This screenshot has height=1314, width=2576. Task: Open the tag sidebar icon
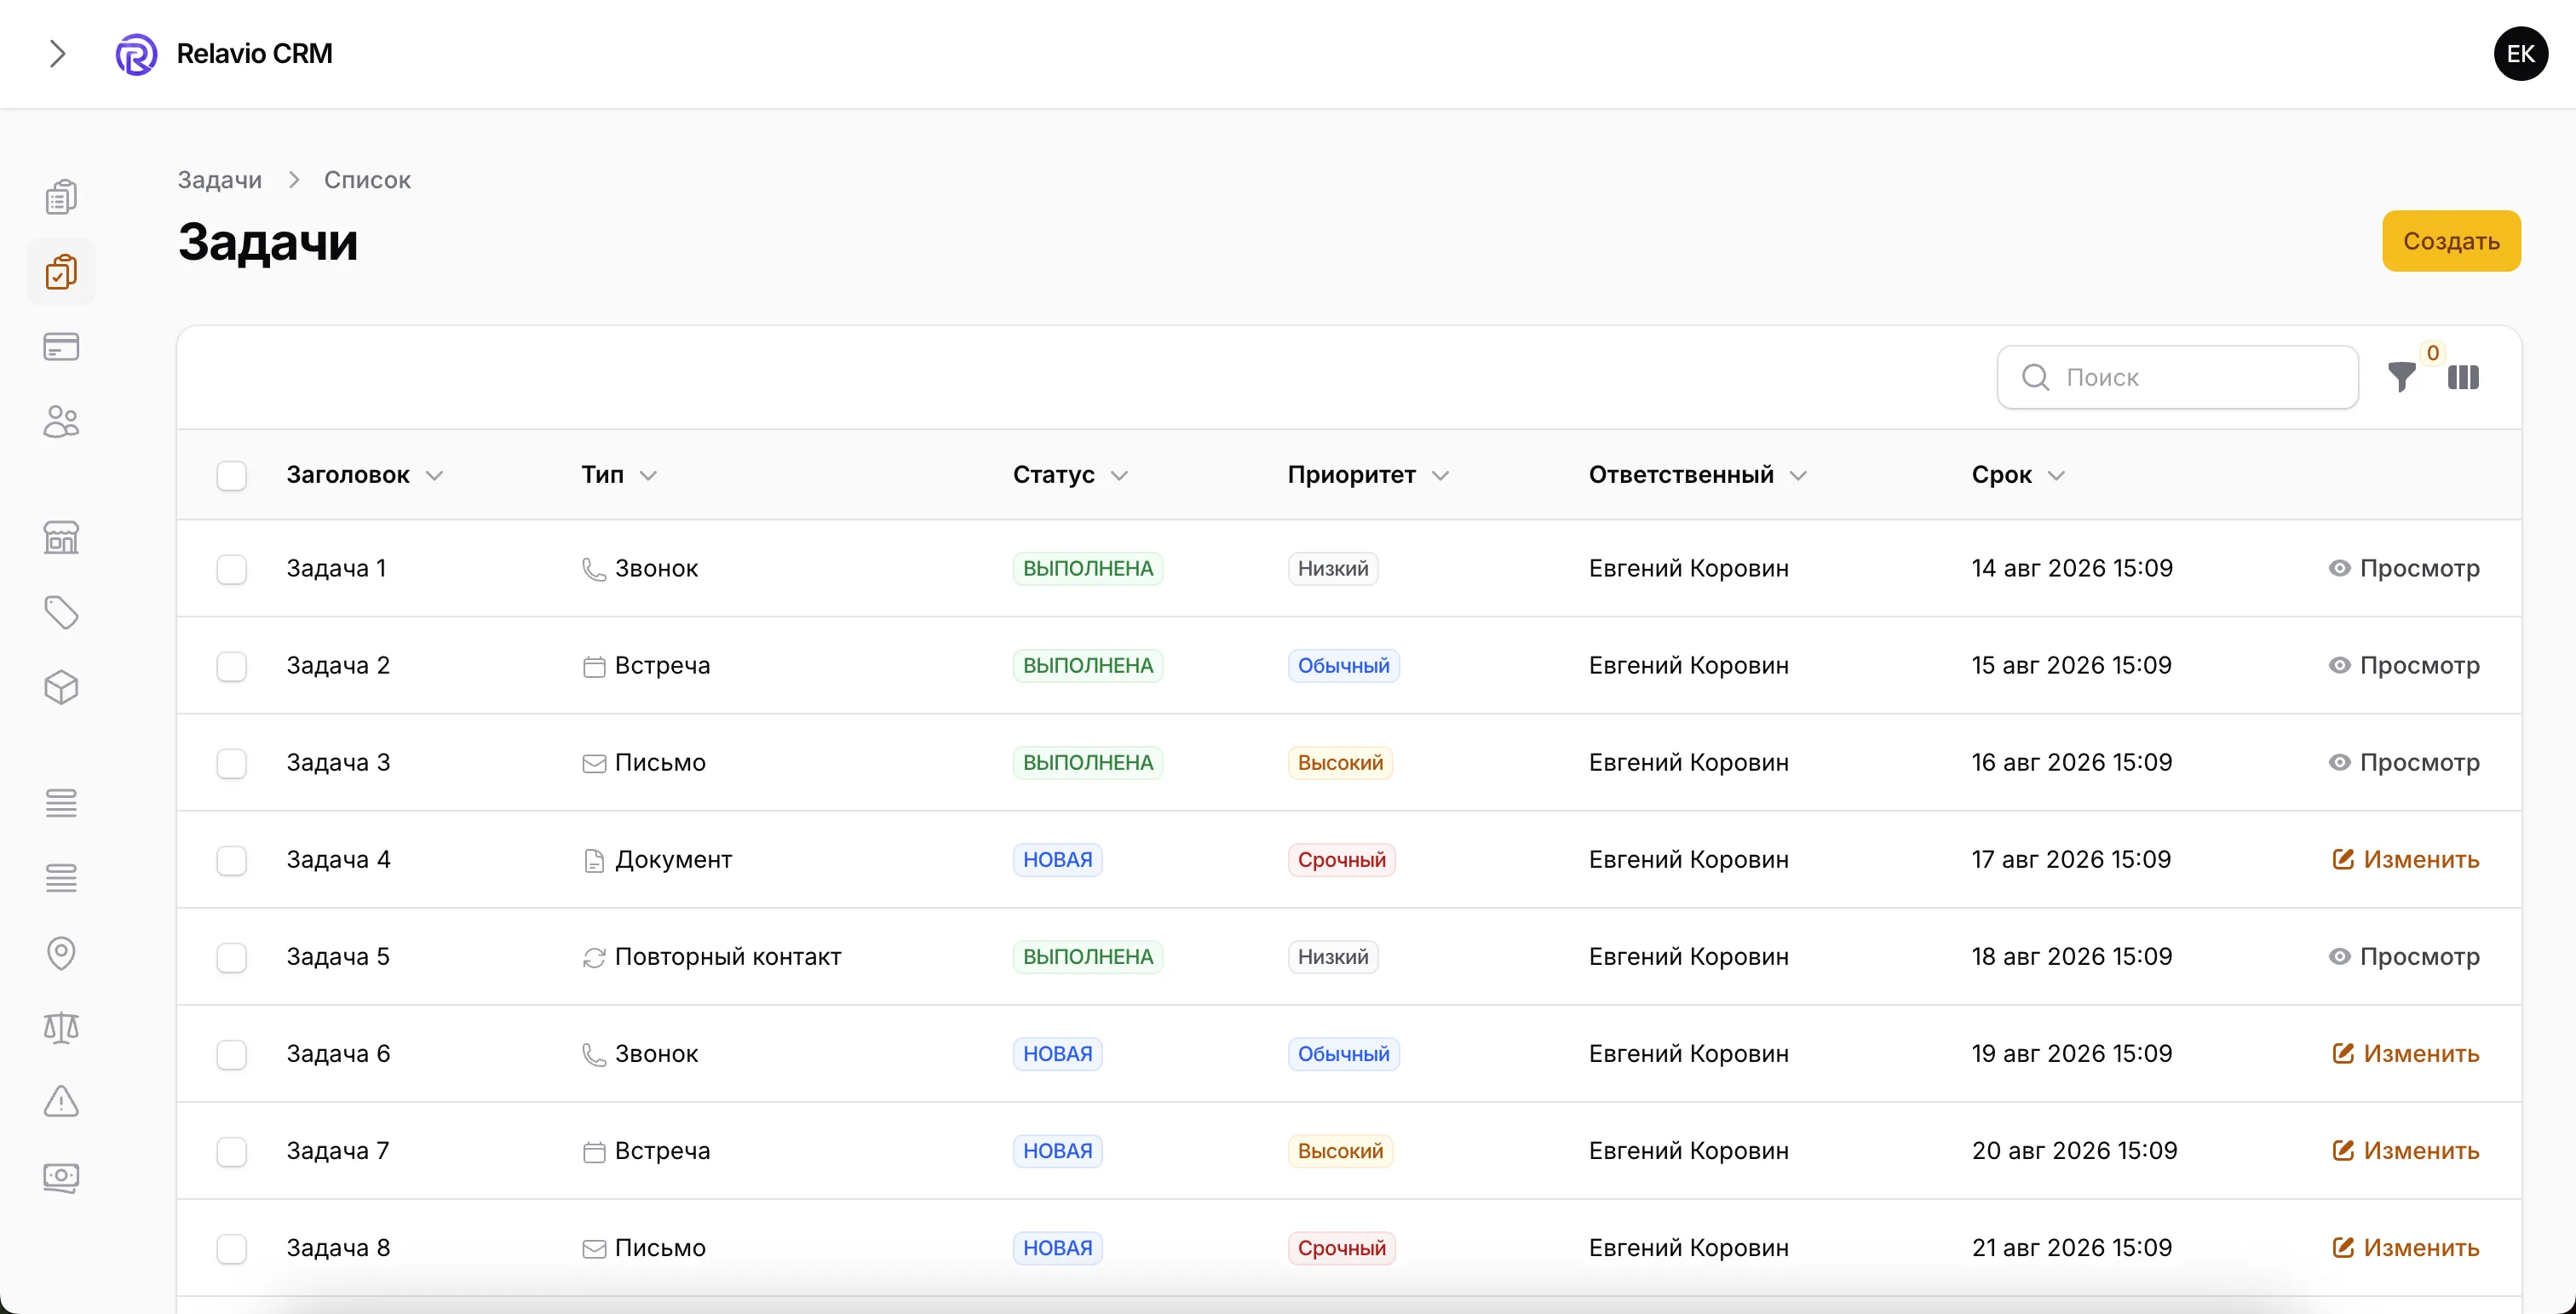61,613
